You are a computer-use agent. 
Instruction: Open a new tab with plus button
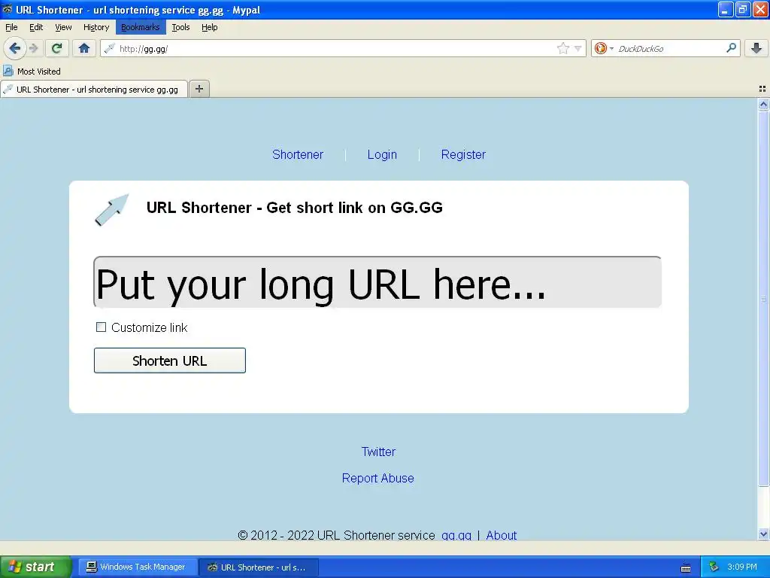tap(199, 89)
